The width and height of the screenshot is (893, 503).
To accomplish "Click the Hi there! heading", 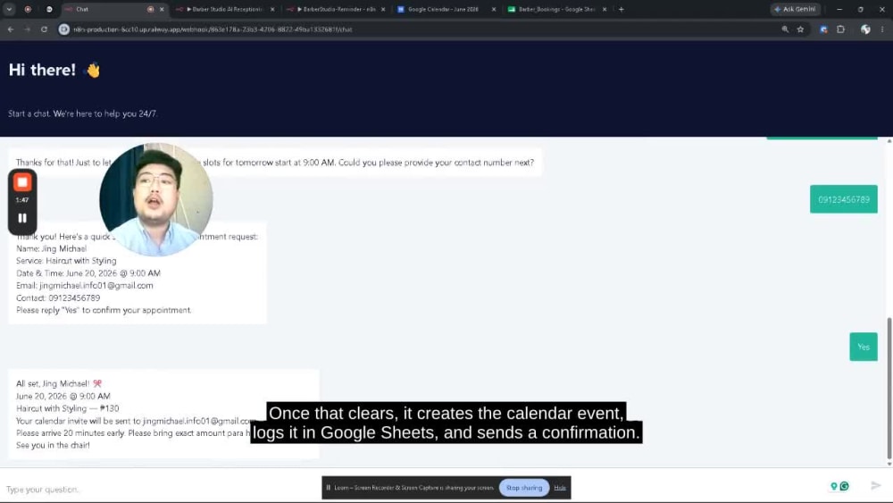I will [x=42, y=70].
